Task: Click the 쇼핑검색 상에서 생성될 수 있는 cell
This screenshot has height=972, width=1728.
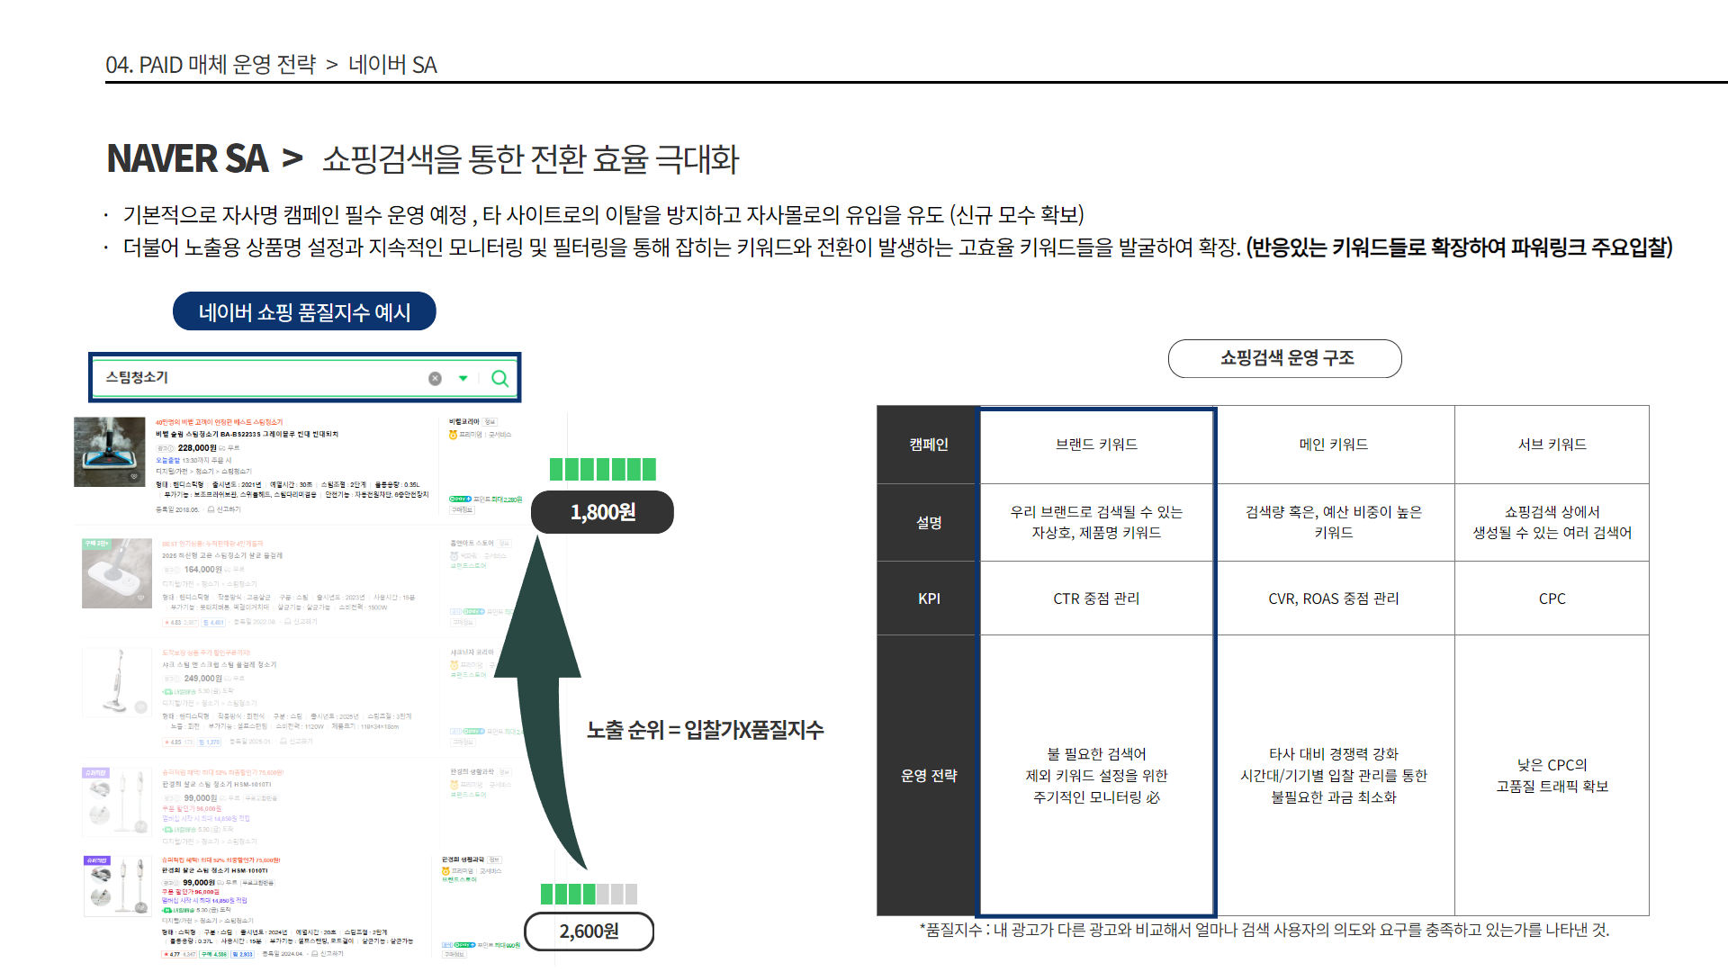Action: (1552, 523)
